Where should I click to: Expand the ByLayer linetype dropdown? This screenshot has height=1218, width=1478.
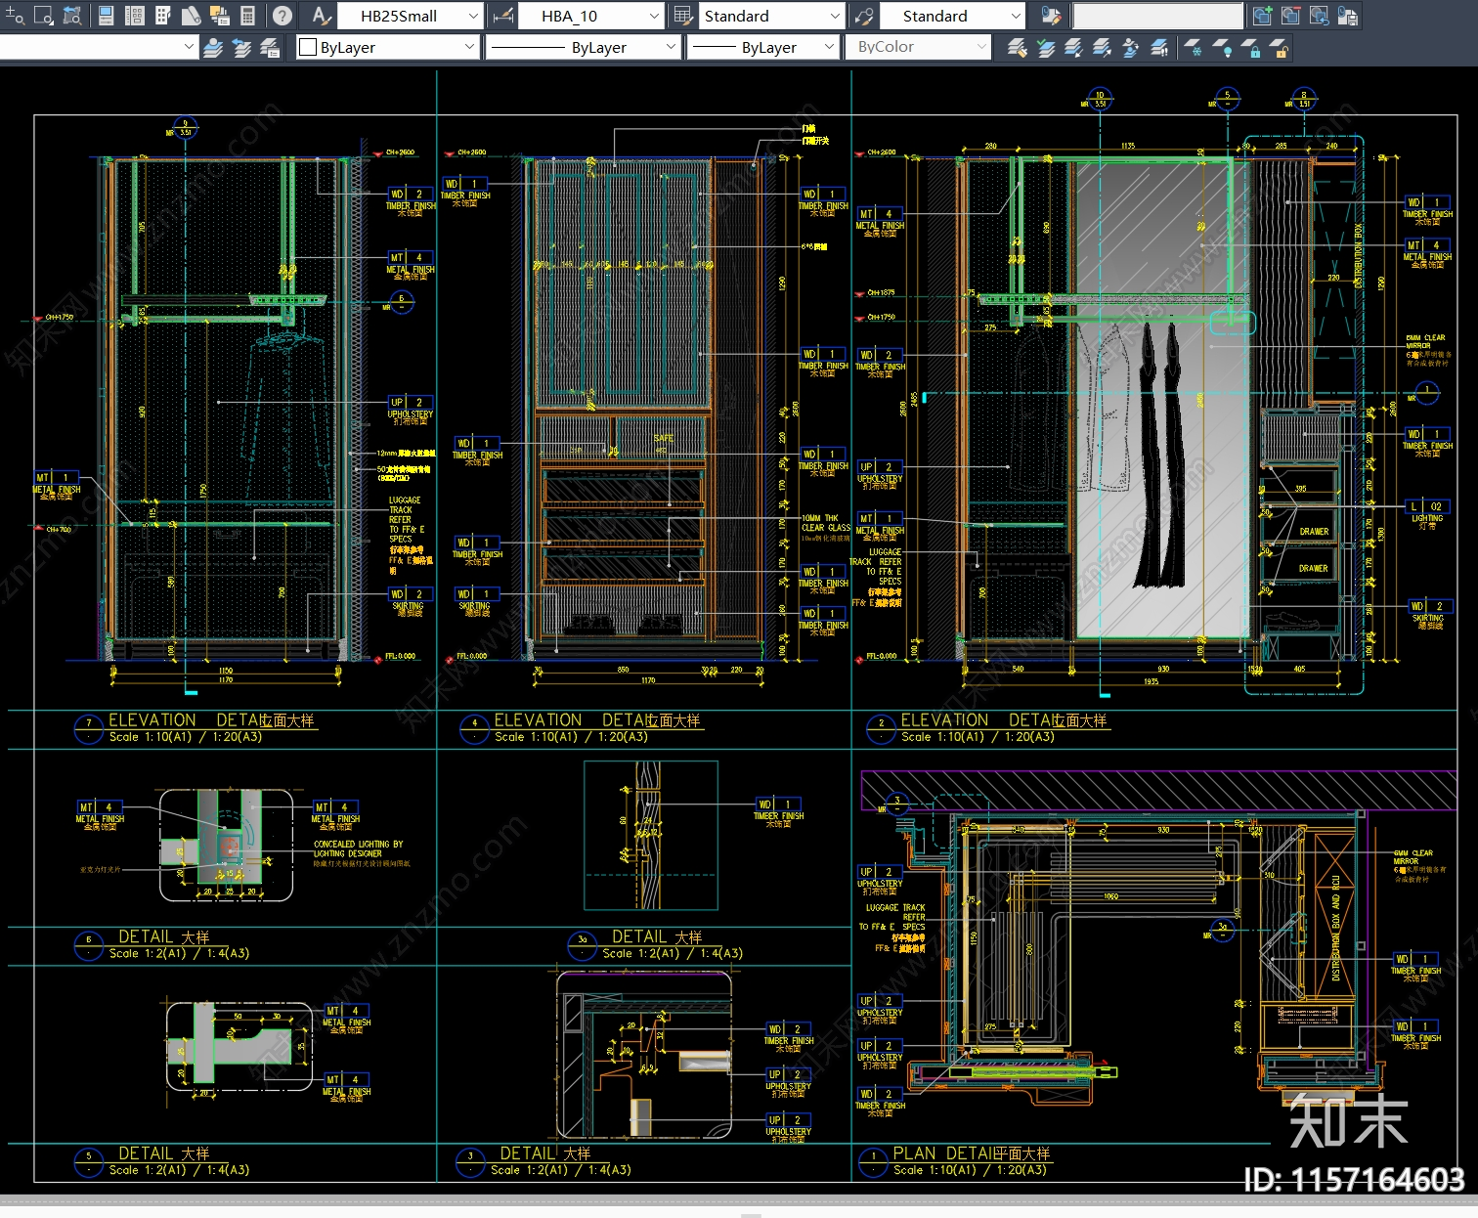point(671,47)
